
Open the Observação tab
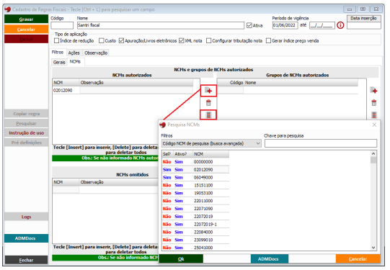(x=96, y=53)
